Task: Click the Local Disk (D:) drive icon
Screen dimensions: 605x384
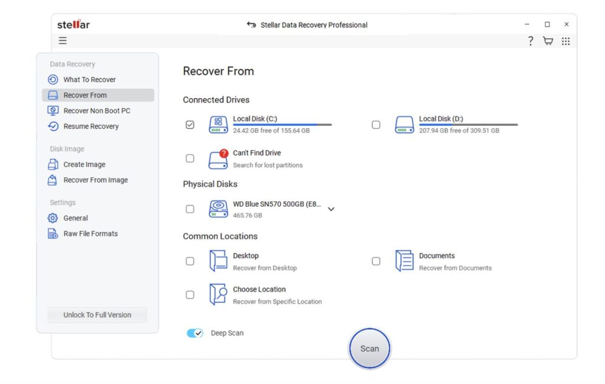Action: click(404, 125)
